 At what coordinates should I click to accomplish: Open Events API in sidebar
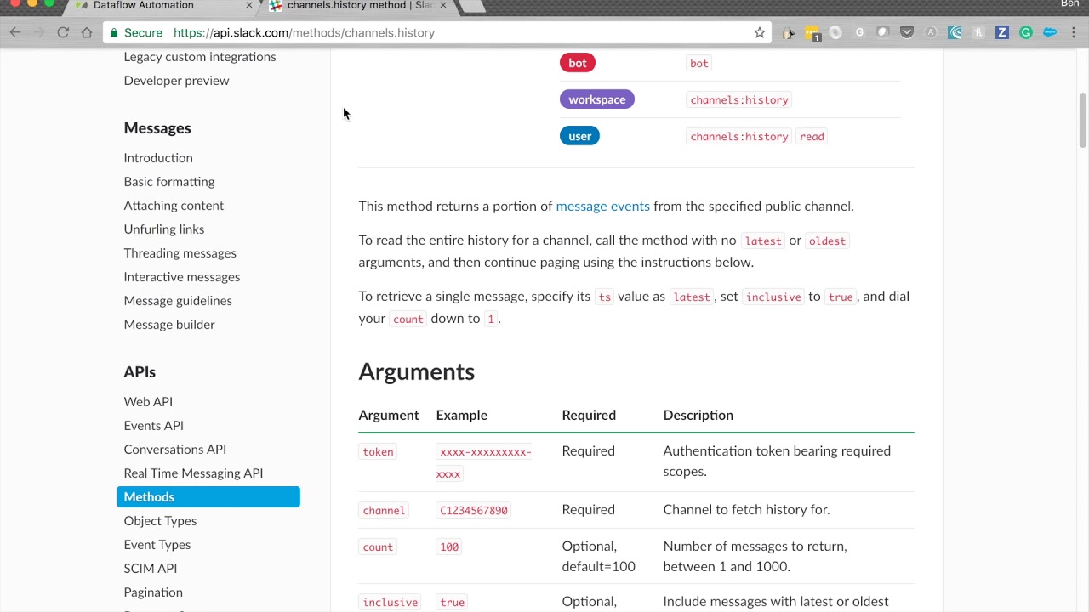point(154,426)
